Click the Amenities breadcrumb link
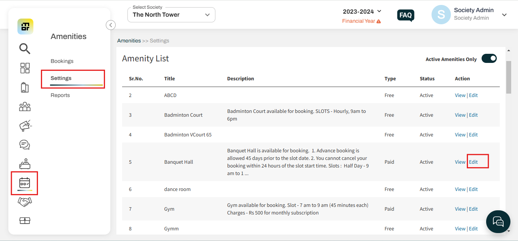Viewport: 518px width, 241px height. tap(129, 41)
